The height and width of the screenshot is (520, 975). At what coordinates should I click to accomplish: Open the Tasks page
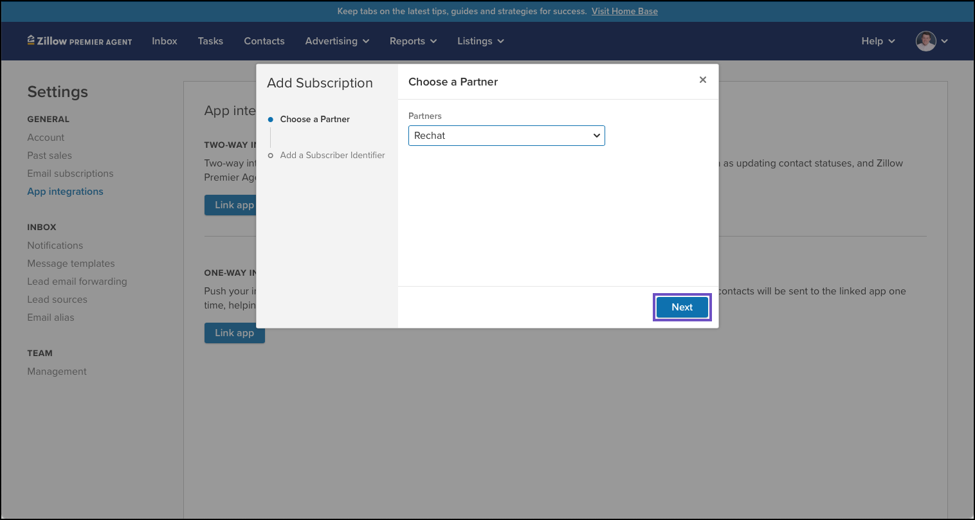point(210,41)
